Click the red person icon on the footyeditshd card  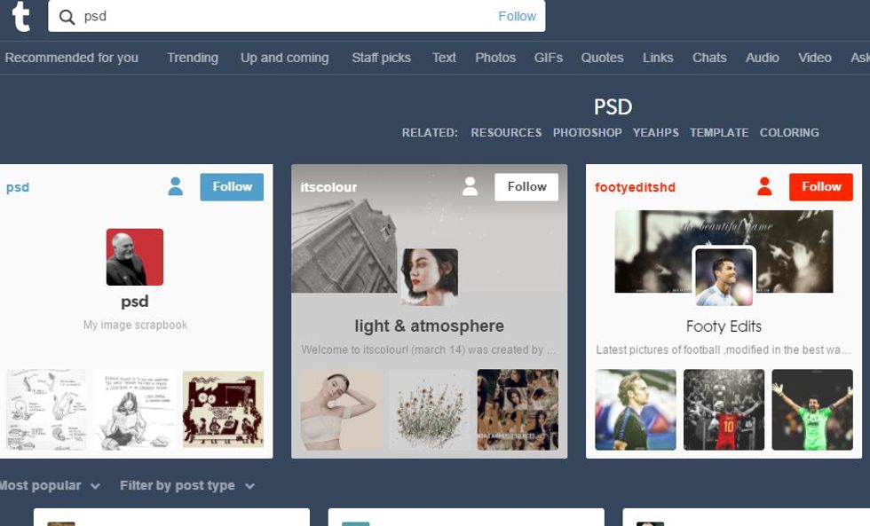[x=764, y=187]
